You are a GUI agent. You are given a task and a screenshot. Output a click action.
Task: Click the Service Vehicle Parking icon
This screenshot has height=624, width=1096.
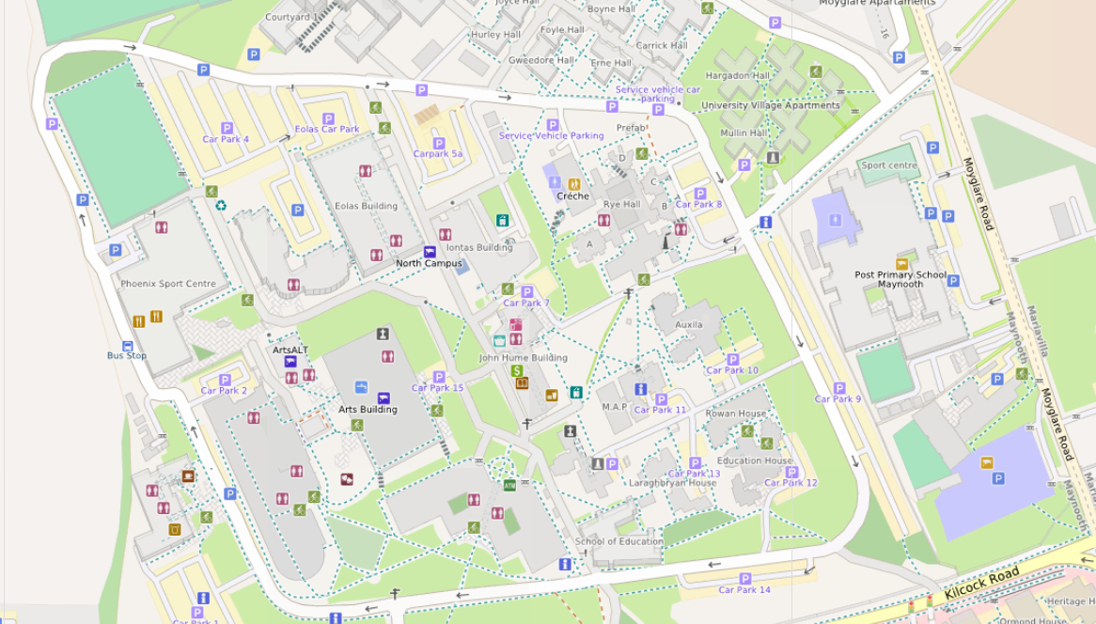click(552, 125)
